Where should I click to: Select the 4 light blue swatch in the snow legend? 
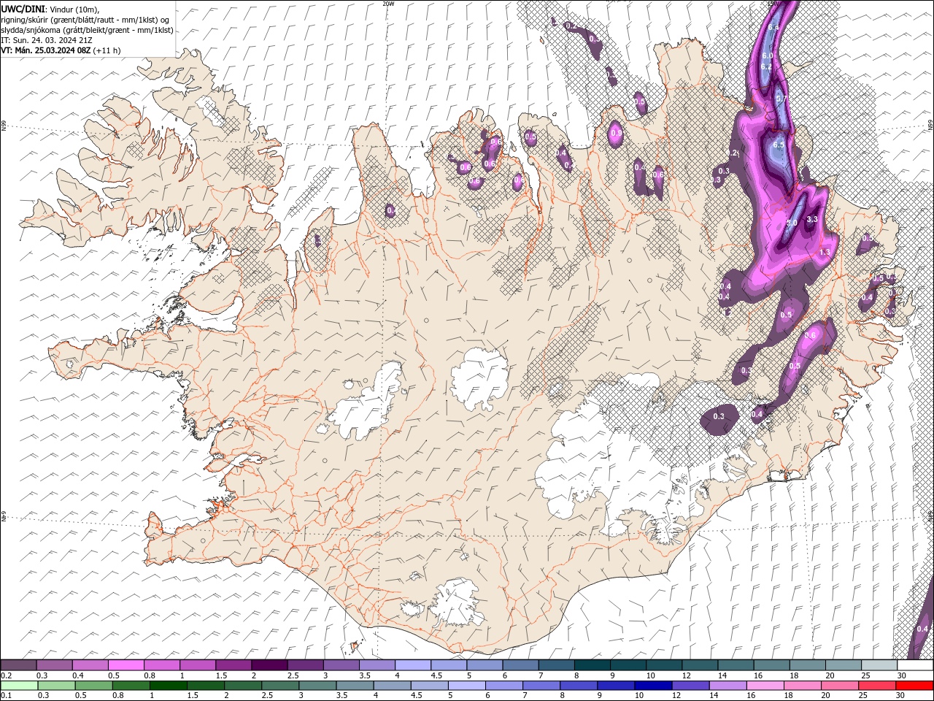[413, 665]
